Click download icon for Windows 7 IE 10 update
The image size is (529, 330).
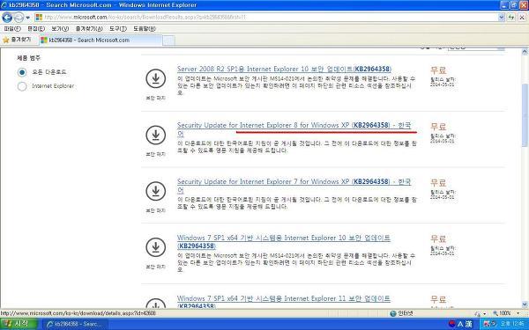155,246
